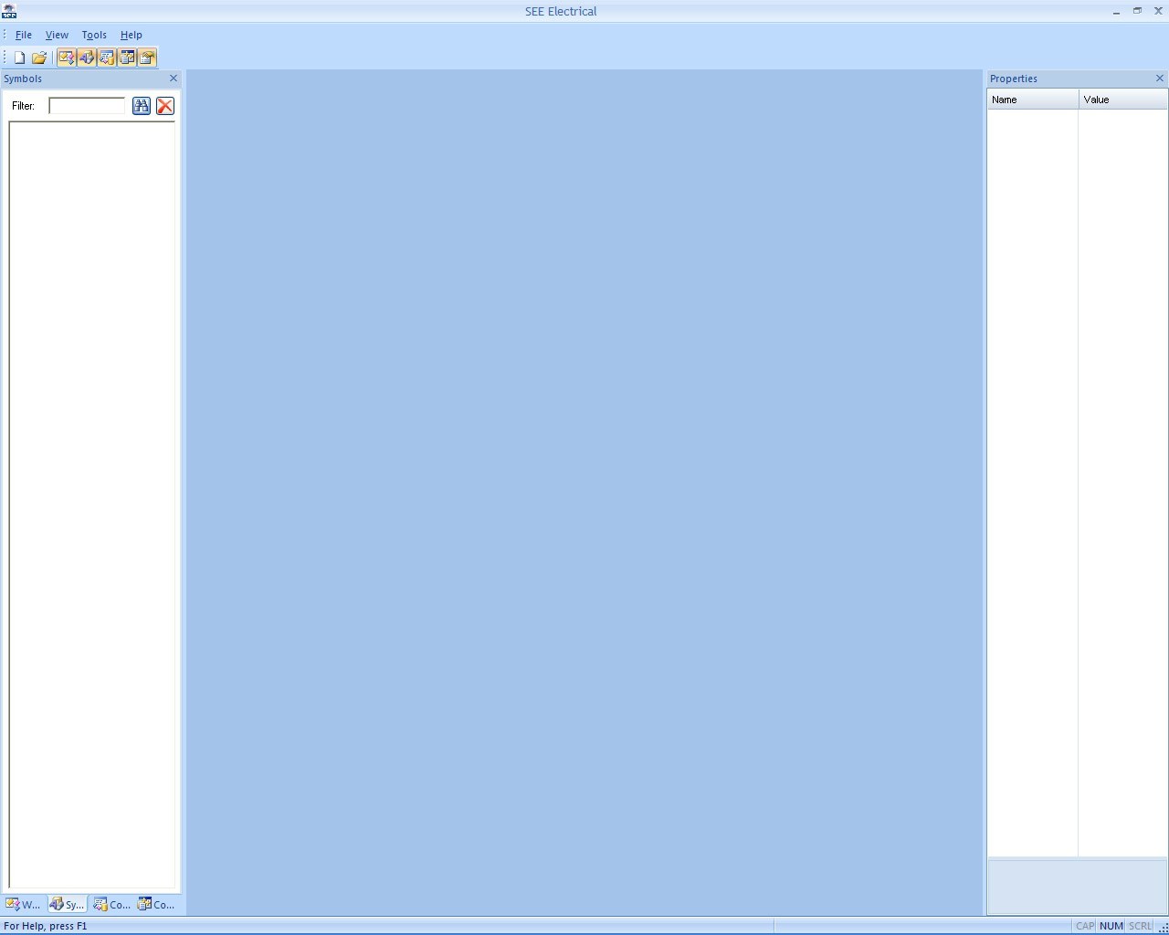This screenshot has height=935, width=1169.
Task: Focus the Filter text field
Action: (87, 106)
